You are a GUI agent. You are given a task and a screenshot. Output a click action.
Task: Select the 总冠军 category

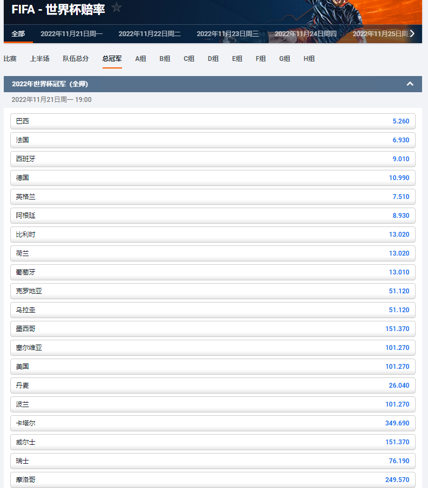tap(112, 58)
